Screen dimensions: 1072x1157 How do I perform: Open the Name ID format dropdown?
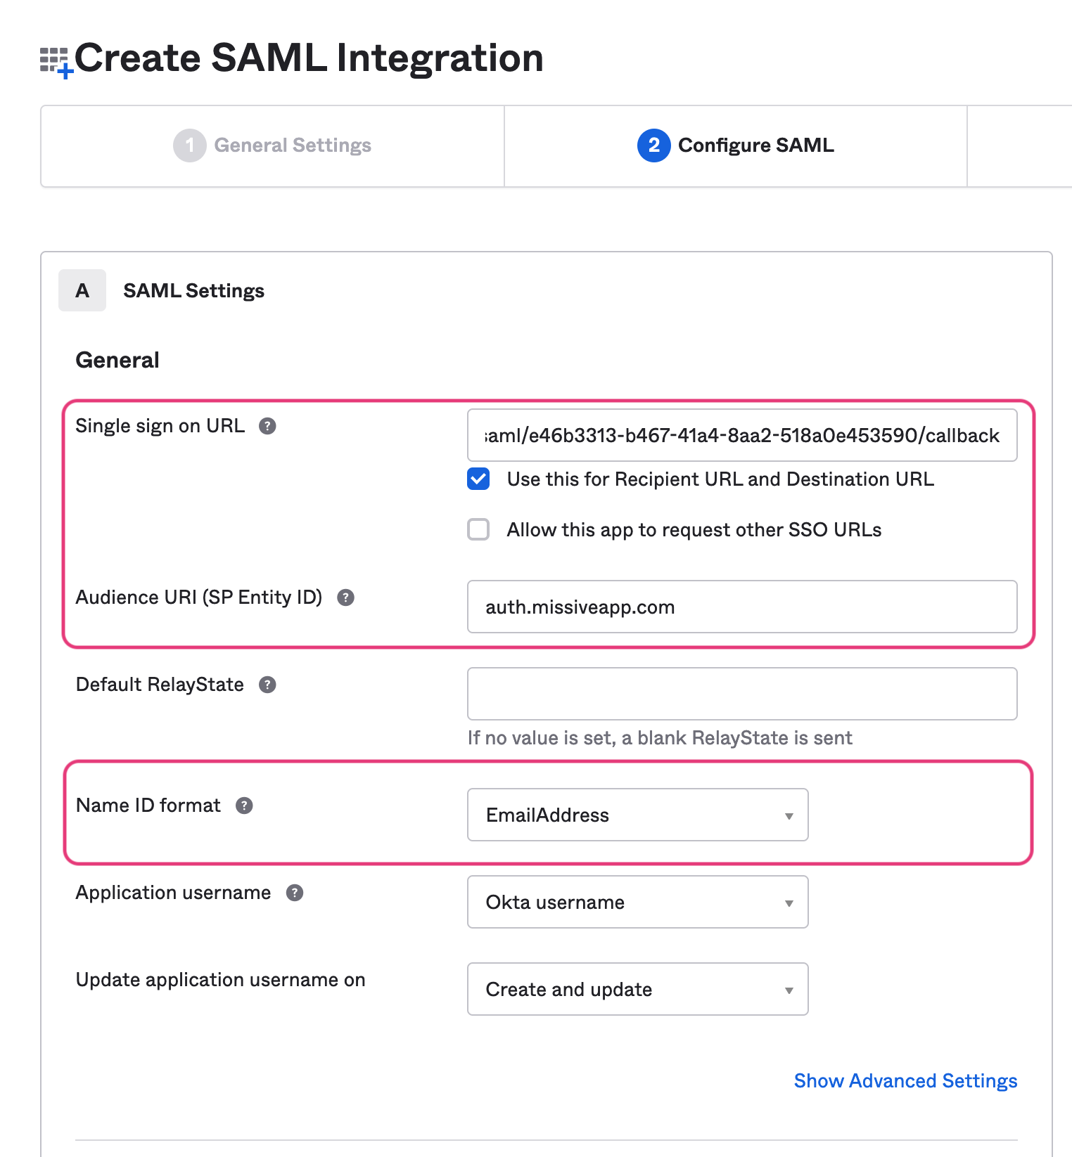pyautogui.click(x=637, y=815)
